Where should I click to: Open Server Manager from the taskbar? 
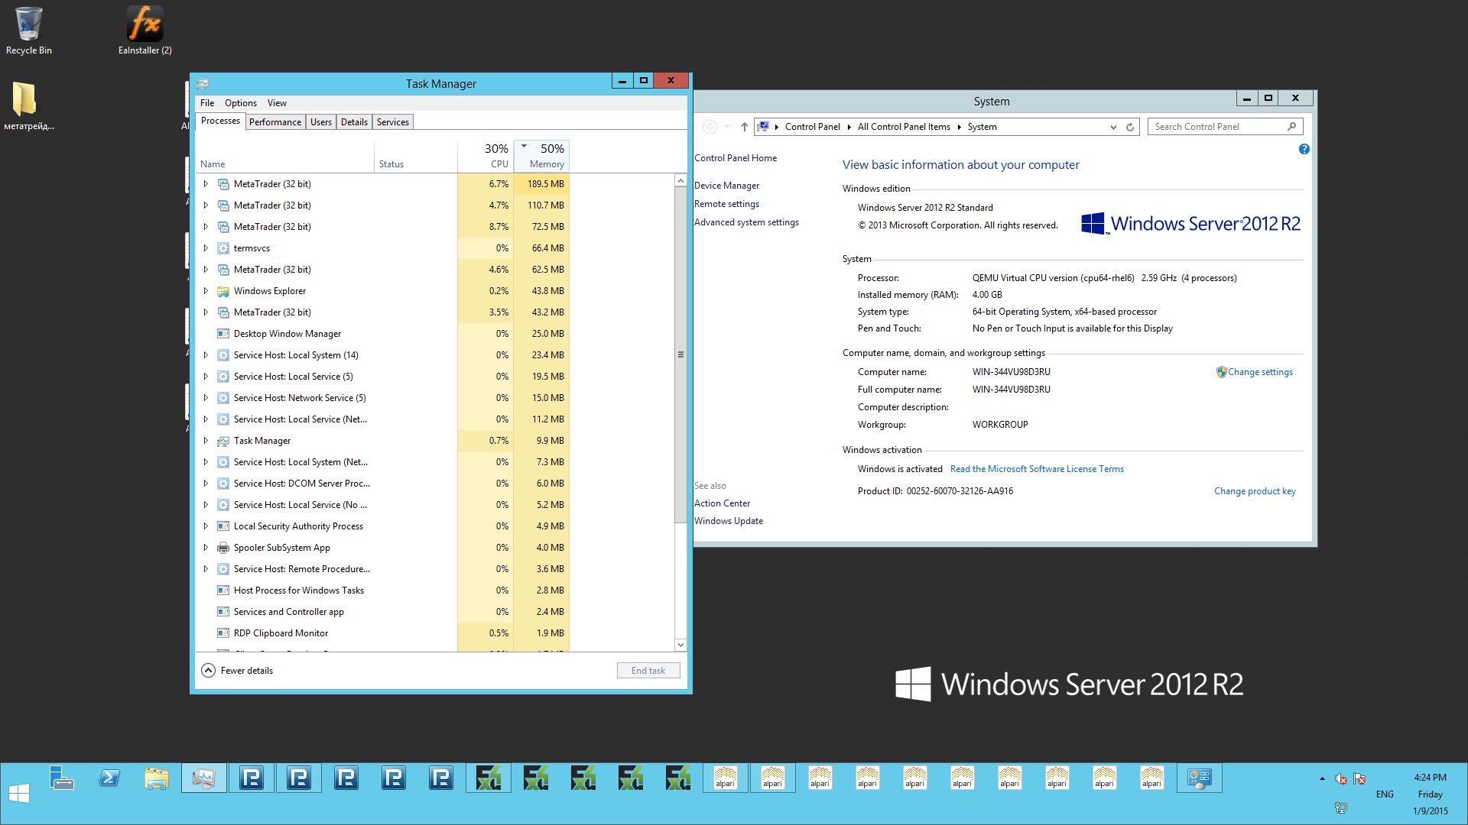[x=62, y=778]
